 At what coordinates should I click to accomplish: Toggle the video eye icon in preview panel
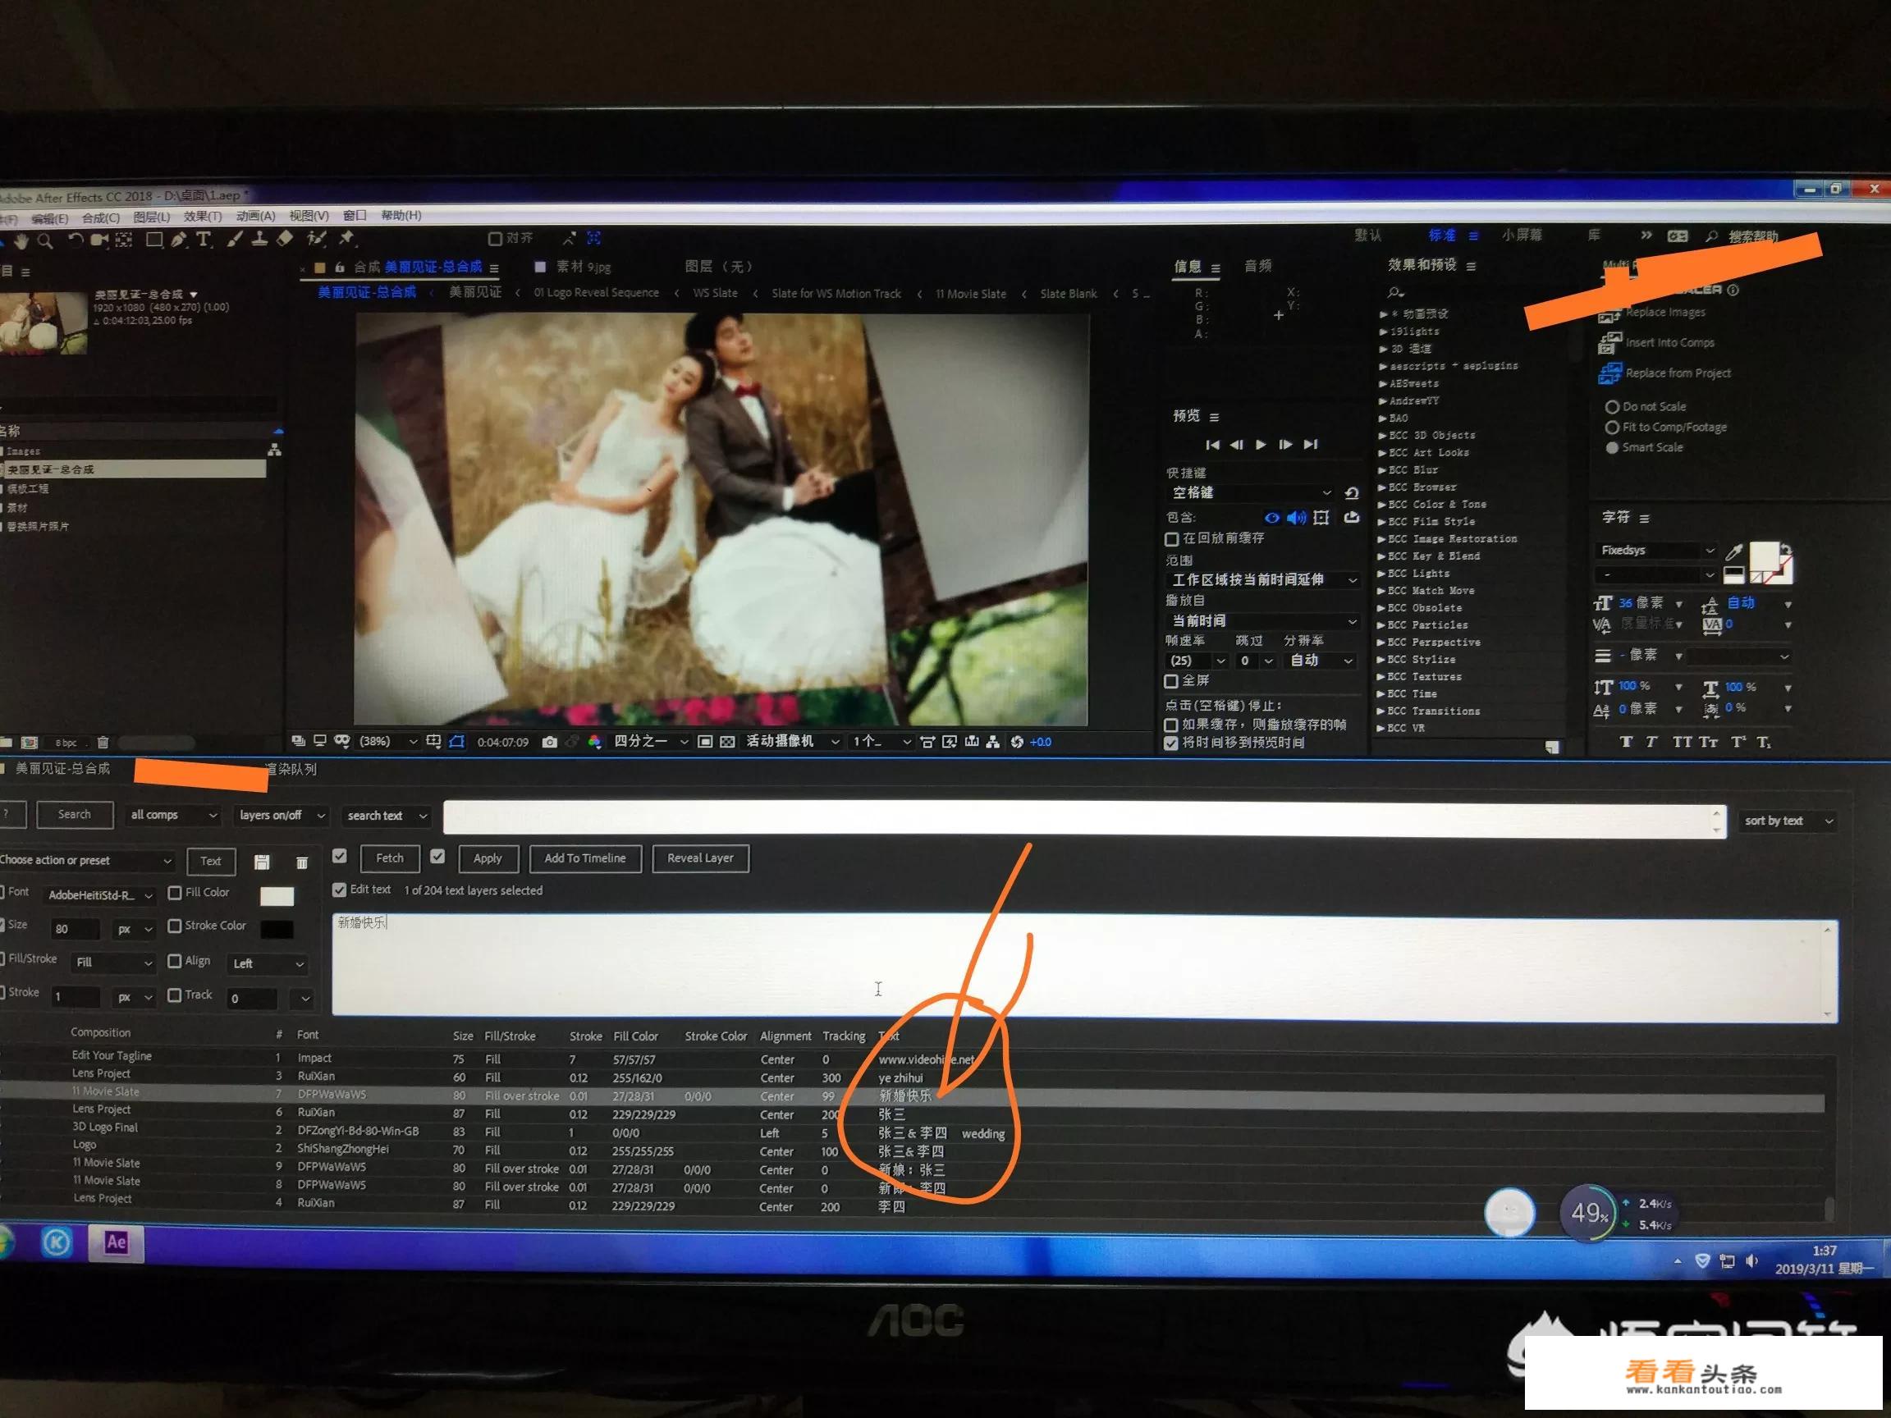click(x=1272, y=518)
